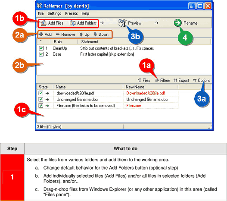Image resolution: width=227 pixels, height=201 pixels.
Task: Uncheck the Case rule checkbox
Action: pyautogui.click(x=41, y=54)
